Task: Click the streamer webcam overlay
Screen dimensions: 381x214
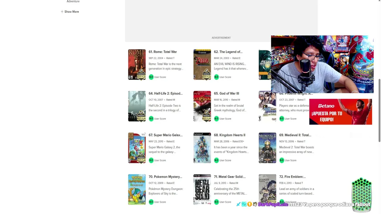Action: pos(322,64)
